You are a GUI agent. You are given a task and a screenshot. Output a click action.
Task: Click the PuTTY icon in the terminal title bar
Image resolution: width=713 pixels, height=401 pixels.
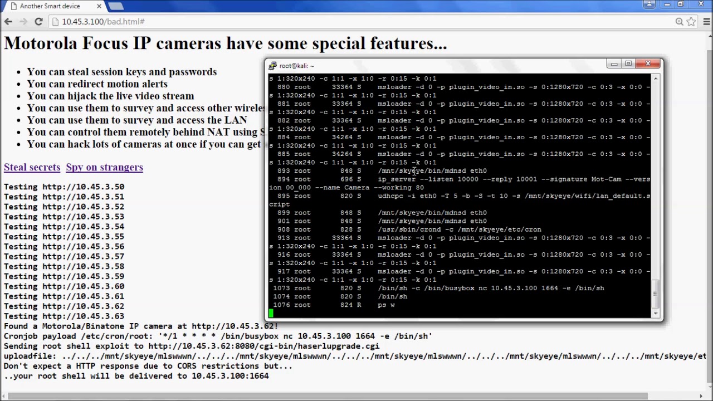click(272, 66)
